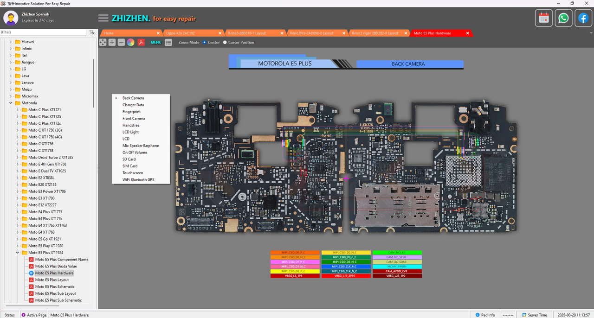This screenshot has width=594, height=318.
Task: Click the MIPI_CSI0_CLK_P_C blue legend swatch
Action: (x=346, y=267)
